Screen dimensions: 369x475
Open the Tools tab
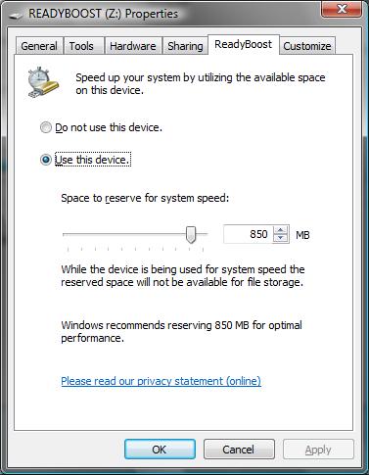83,46
